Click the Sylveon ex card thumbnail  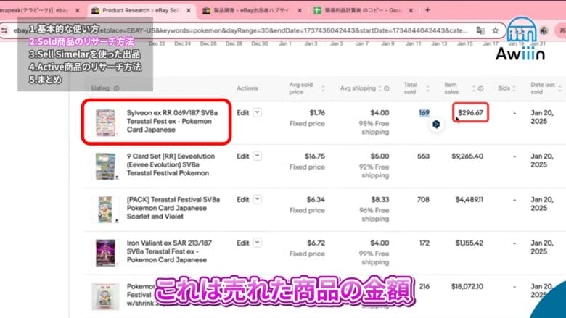click(x=105, y=123)
